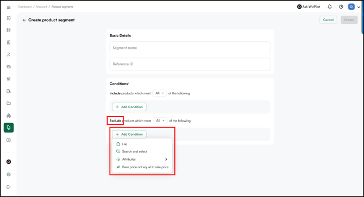Screen dimensions: 364x197
Task: Open the Exclude 'All' dropdown
Action: click(x=160, y=120)
